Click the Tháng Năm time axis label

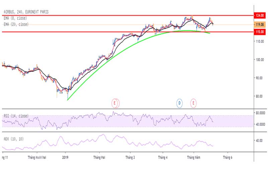(194, 157)
